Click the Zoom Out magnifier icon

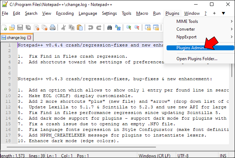pos(137,27)
